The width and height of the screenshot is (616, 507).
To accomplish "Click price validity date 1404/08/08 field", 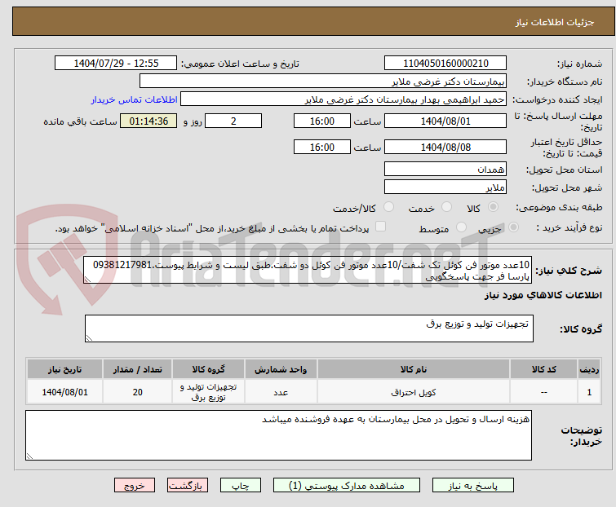I will click(x=445, y=147).
